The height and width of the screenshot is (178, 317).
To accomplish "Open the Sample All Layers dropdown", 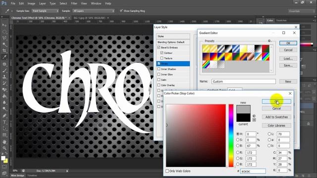I will point(94,11).
